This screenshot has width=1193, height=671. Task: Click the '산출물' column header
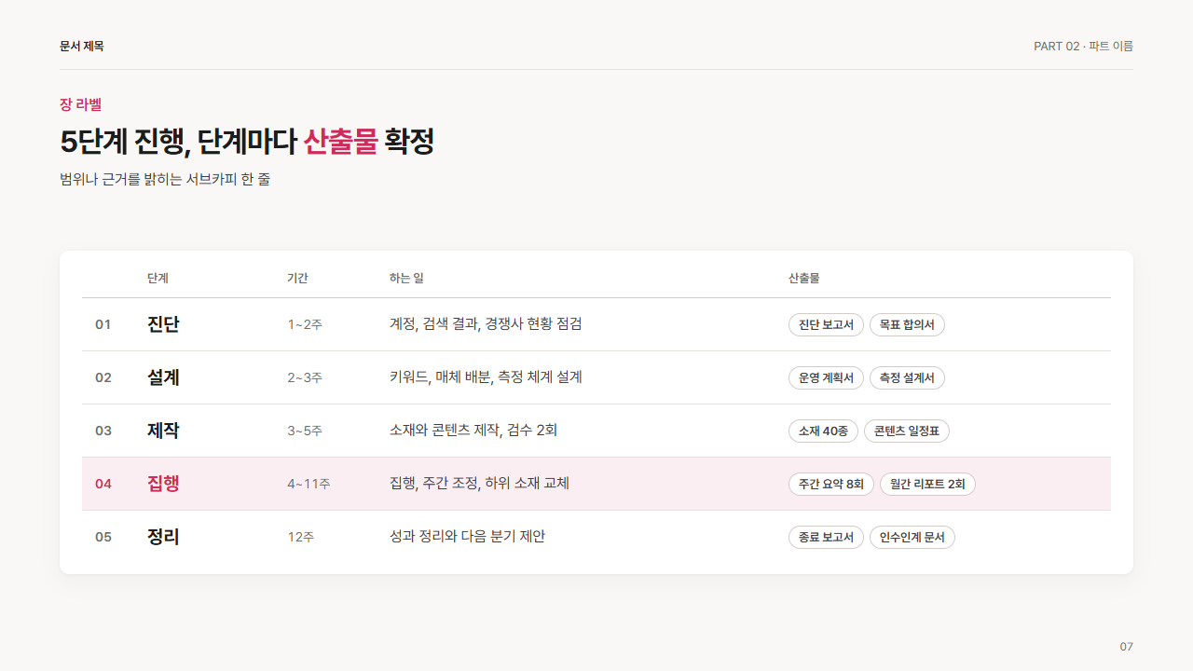point(803,278)
